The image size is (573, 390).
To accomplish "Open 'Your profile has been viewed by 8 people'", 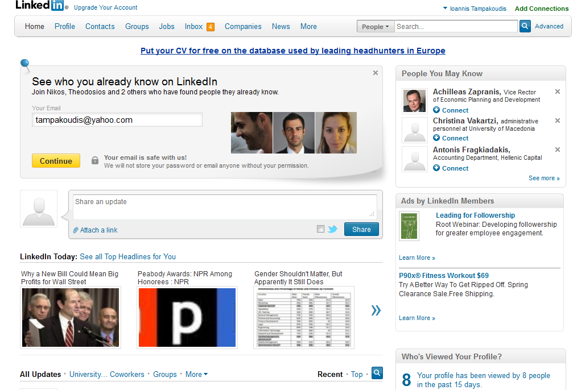I will click(x=484, y=380).
